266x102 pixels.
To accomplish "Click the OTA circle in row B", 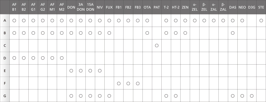I will 147,33.
